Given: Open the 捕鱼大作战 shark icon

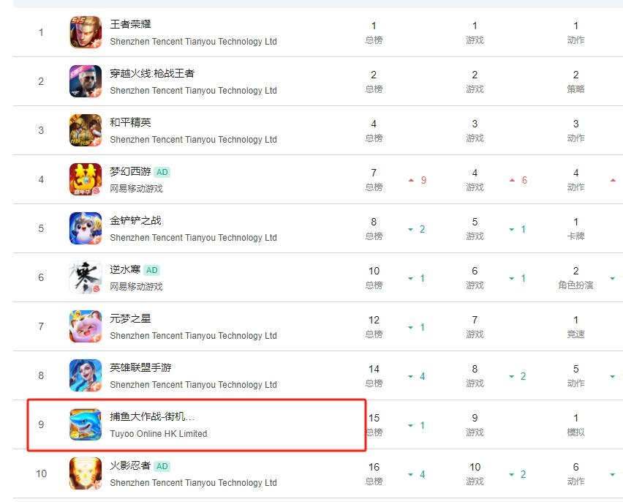Looking at the screenshot, I should [86, 424].
